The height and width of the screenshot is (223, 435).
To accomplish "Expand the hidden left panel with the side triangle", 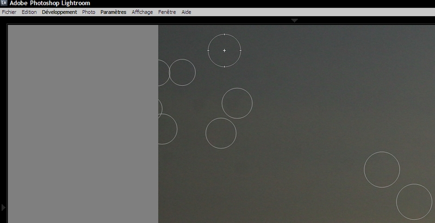I will tap(3, 207).
